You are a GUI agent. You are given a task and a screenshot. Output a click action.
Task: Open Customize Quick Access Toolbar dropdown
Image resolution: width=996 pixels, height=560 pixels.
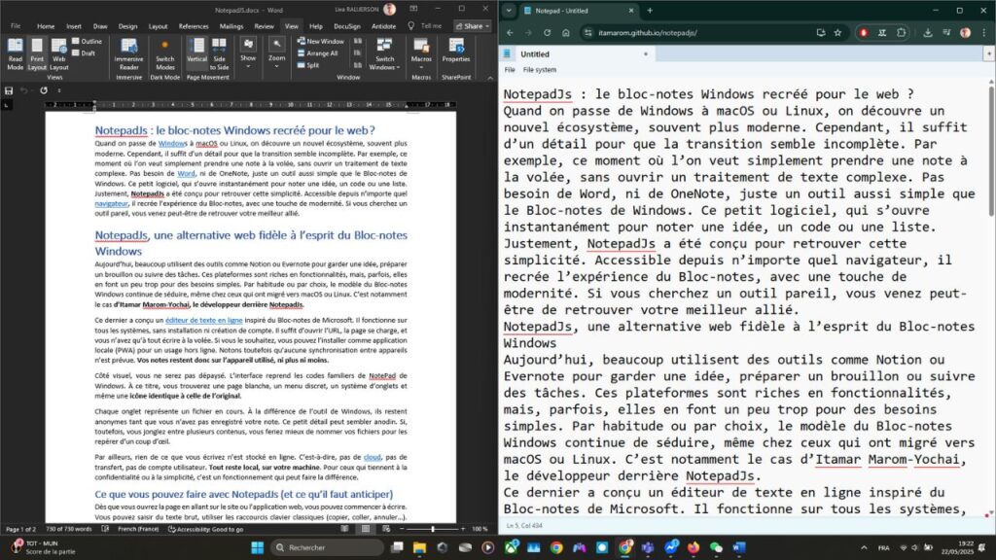click(x=59, y=90)
